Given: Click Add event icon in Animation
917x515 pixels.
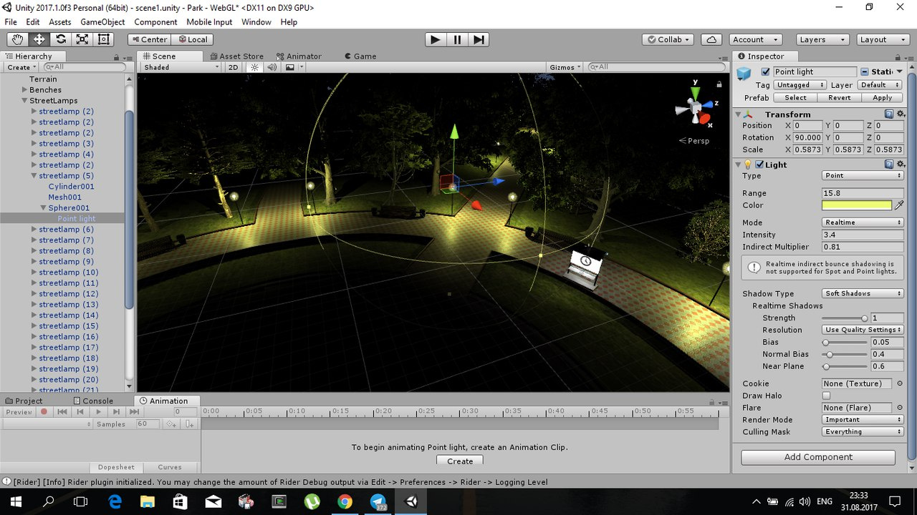Looking at the screenshot, I should pos(189,424).
